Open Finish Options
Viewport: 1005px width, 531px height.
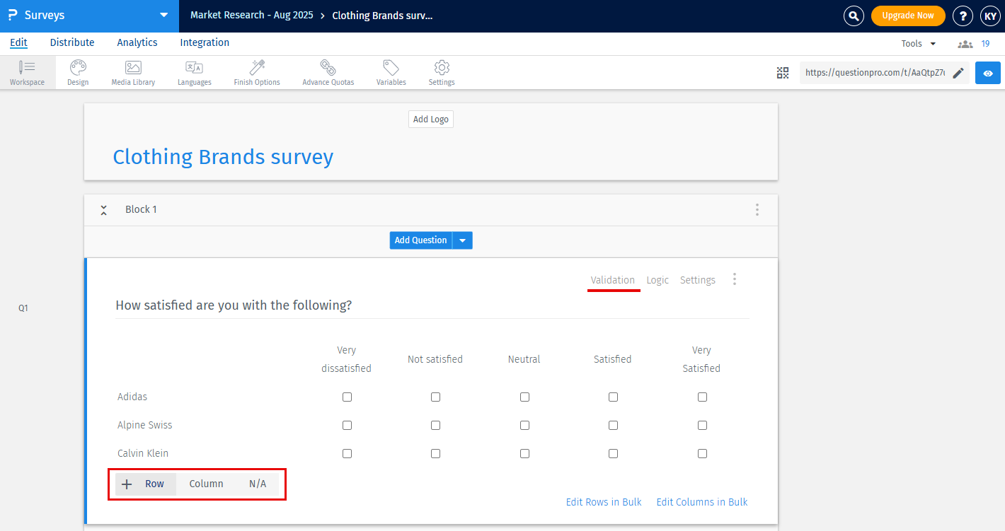point(256,72)
